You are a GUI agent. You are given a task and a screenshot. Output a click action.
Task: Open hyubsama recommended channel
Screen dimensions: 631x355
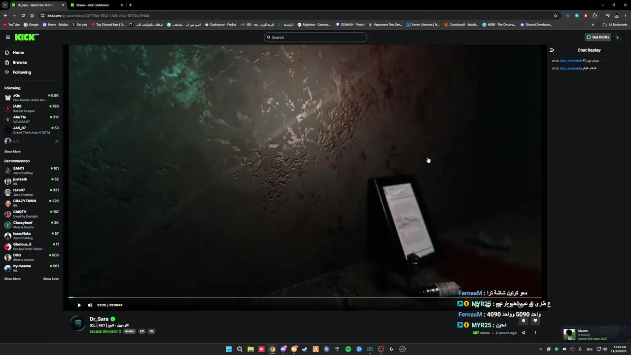(x=32, y=268)
